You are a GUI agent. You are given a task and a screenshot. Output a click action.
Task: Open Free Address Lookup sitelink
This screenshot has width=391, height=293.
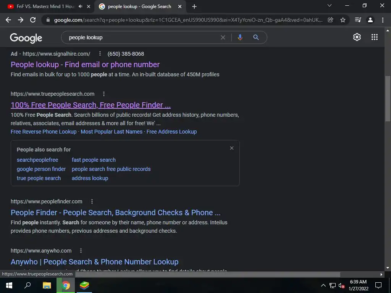171,132
